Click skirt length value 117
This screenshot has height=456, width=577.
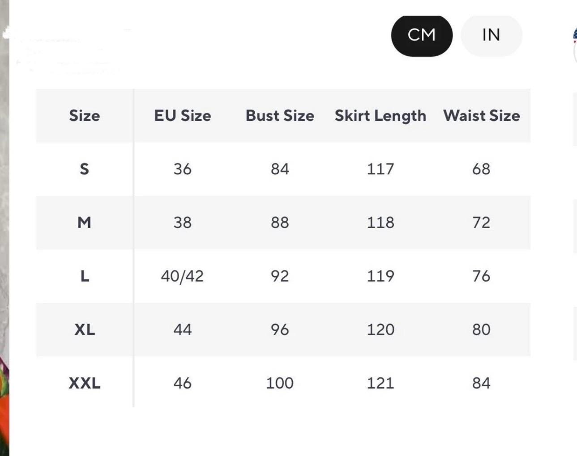click(380, 169)
